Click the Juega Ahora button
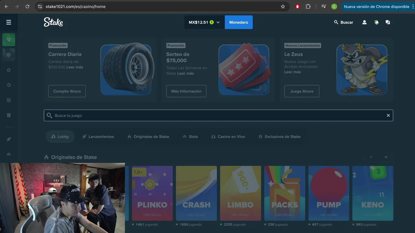Viewport: 415px width, 233px height. [302, 91]
